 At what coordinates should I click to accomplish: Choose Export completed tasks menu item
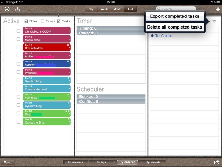click(x=174, y=16)
